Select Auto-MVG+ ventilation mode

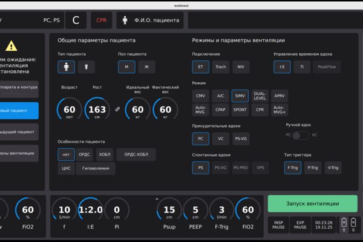click(280, 110)
